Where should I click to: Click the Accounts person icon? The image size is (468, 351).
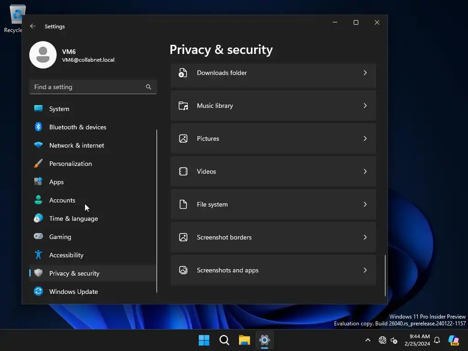[x=38, y=200]
